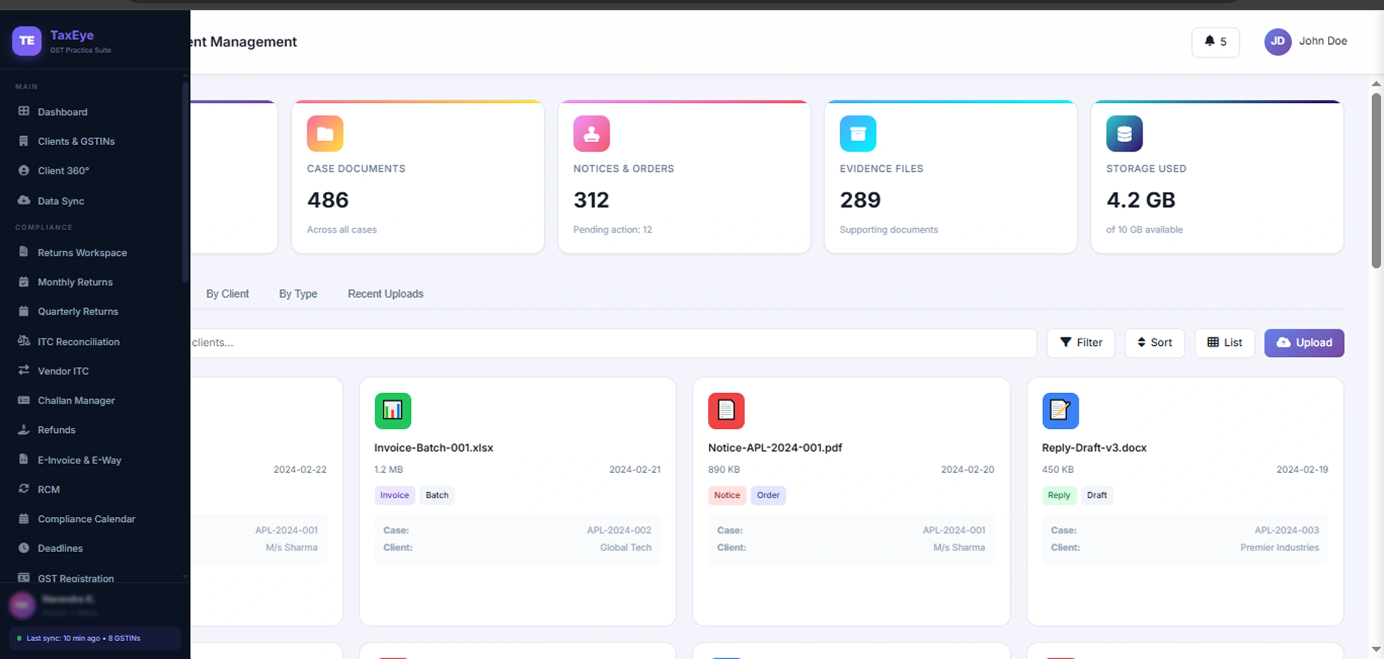Screen dimensions: 1384x659
Task: Open Compliance Calendar in the sidebar
Action: (86, 518)
